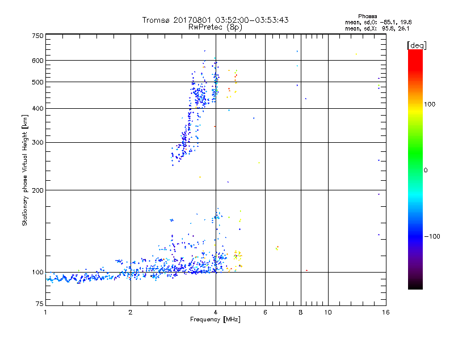The image size is (454, 340).
Task: Click the 'Frequency [MHz]' axis label
Action: click(215, 320)
